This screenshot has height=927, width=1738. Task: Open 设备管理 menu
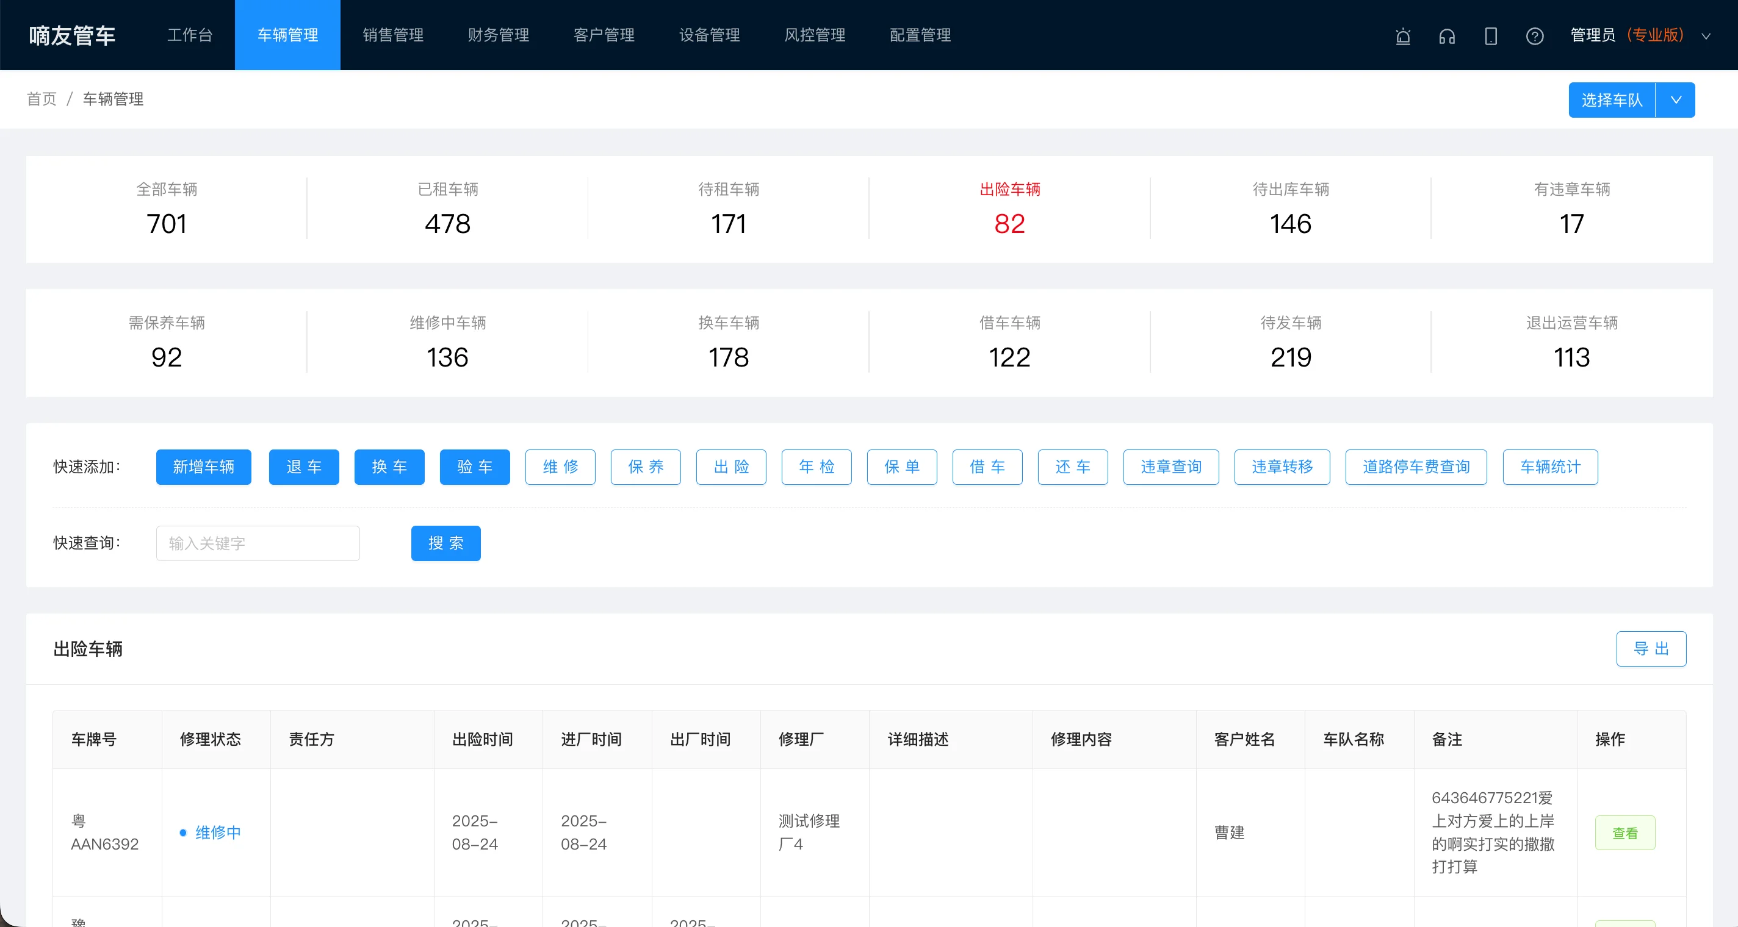point(709,35)
